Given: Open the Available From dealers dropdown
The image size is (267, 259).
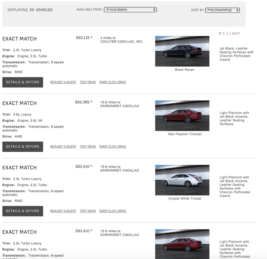Looking at the screenshot, I should point(130,10).
